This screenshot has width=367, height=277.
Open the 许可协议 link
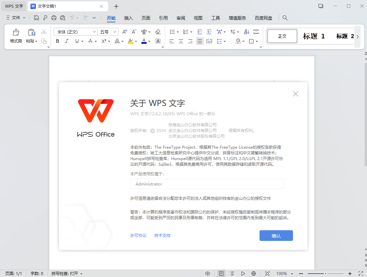click(138, 236)
